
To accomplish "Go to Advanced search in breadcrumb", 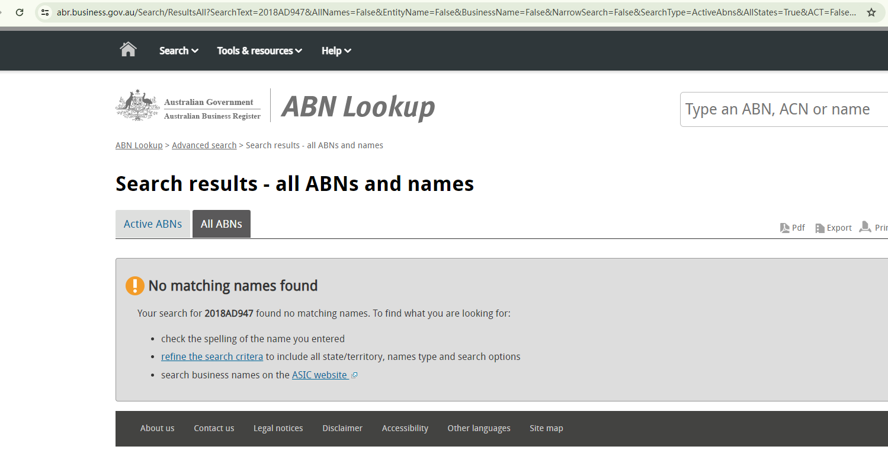I will pyautogui.click(x=204, y=145).
